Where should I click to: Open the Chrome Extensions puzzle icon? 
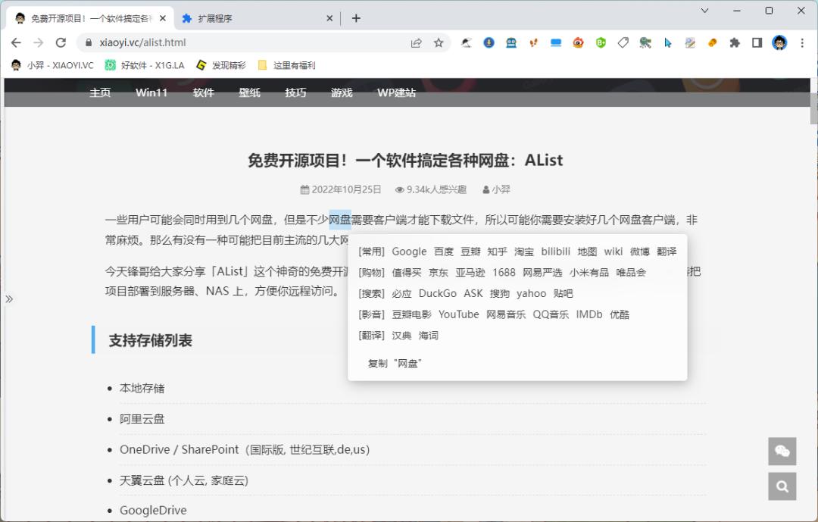(734, 43)
